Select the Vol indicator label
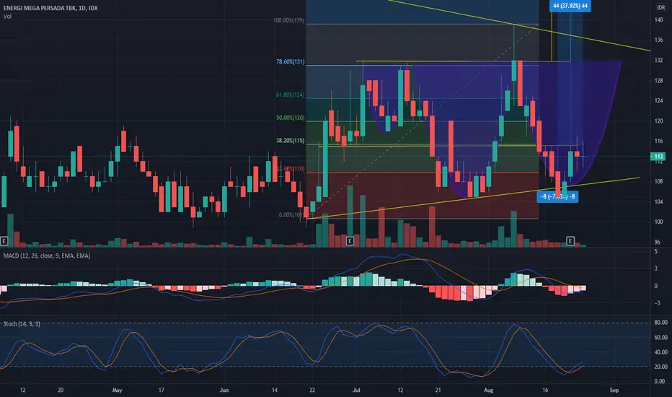This screenshot has width=672, height=397. tap(7, 17)
